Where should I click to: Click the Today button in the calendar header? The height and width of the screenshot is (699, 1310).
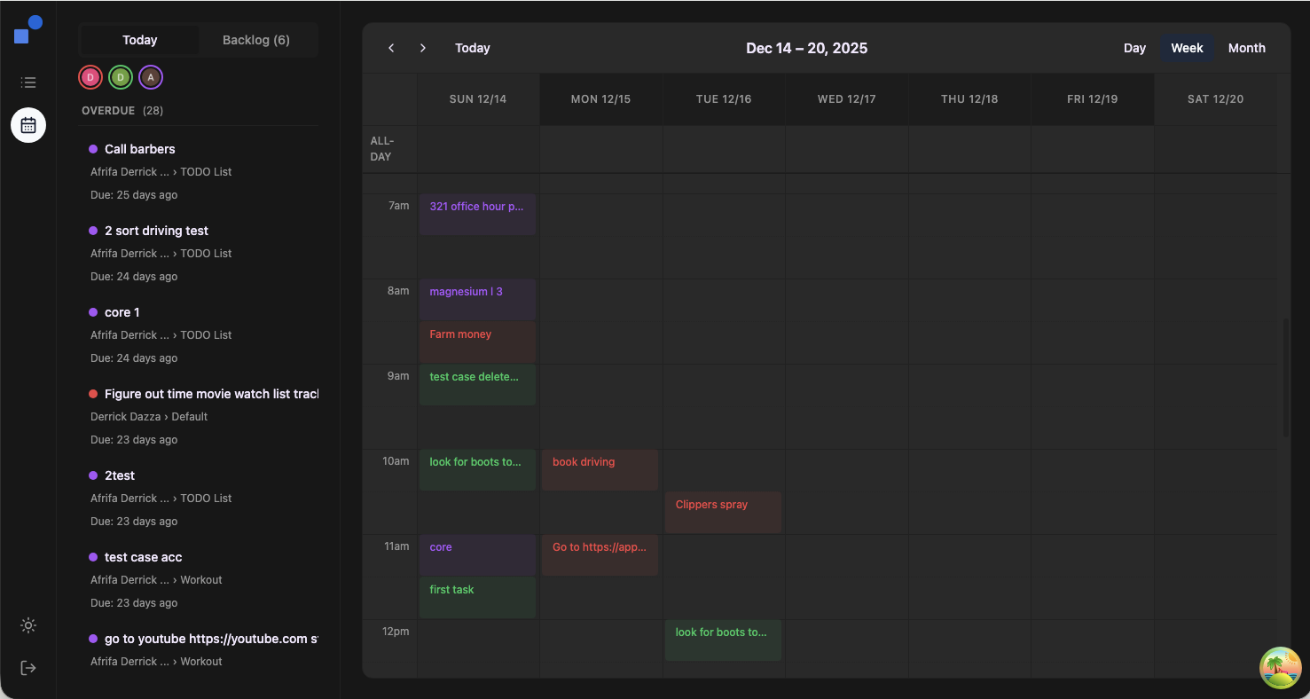click(x=472, y=47)
